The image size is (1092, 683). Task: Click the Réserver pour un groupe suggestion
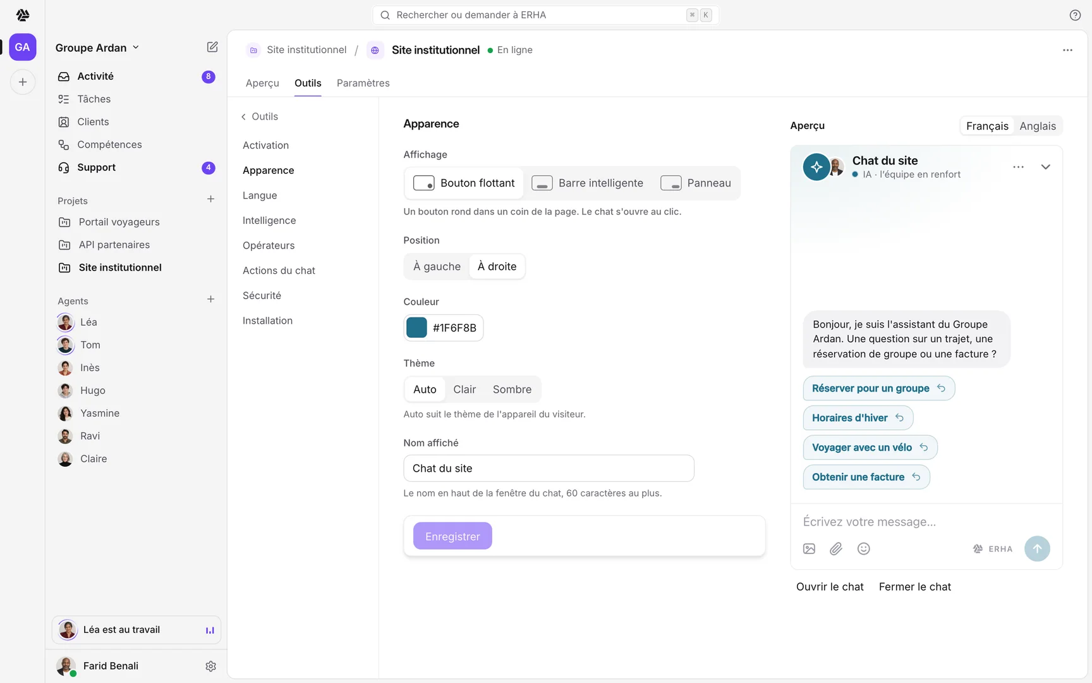point(879,388)
